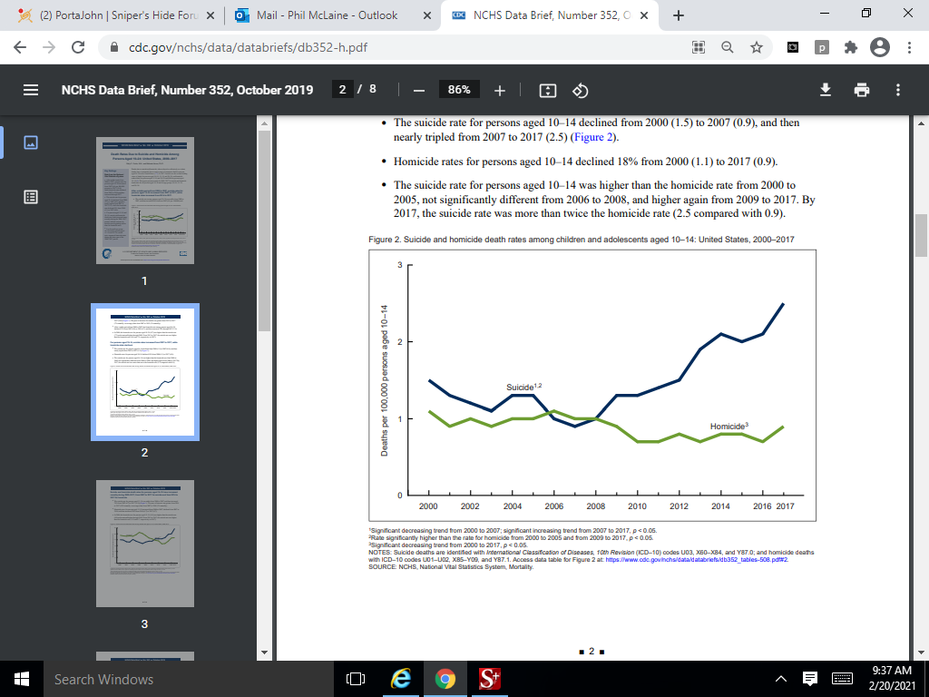Click the document scrollbar down arrow
This screenshot has height=697, width=929.
tap(921, 653)
